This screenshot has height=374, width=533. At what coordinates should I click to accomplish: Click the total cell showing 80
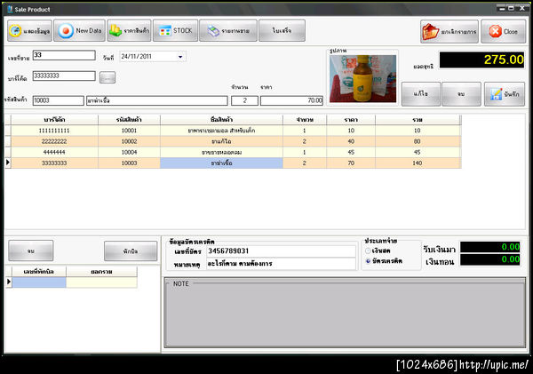coord(418,141)
